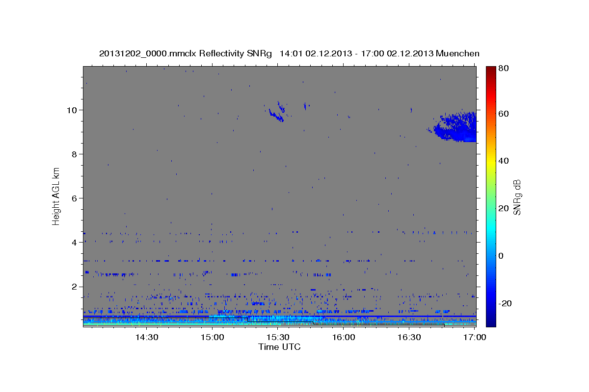Click the colorbar value 60
Viewport: 589px width, 392px height.
click(x=503, y=114)
